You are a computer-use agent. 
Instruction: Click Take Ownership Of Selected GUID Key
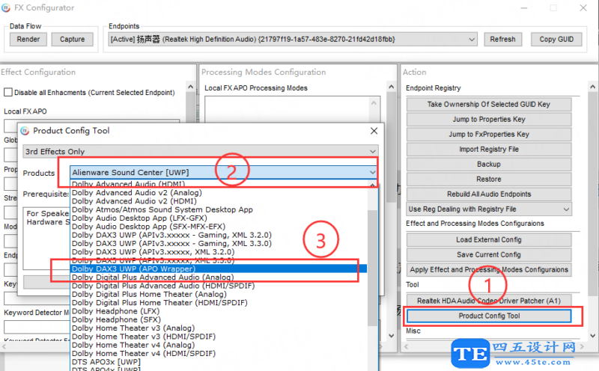(x=489, y=105)
